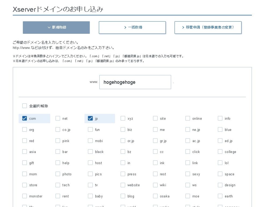
Task: Open the 新規取得 tab
Action: (56, 27)
